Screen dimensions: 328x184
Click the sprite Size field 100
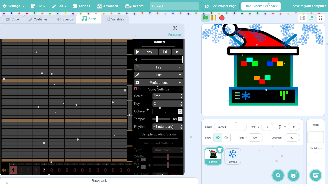(255, 137)
